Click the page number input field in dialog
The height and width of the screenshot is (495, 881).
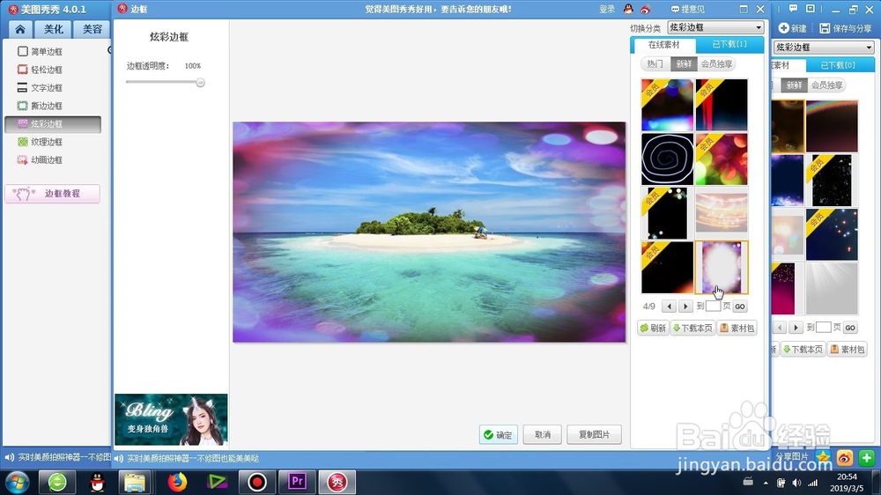coord(713,307)
